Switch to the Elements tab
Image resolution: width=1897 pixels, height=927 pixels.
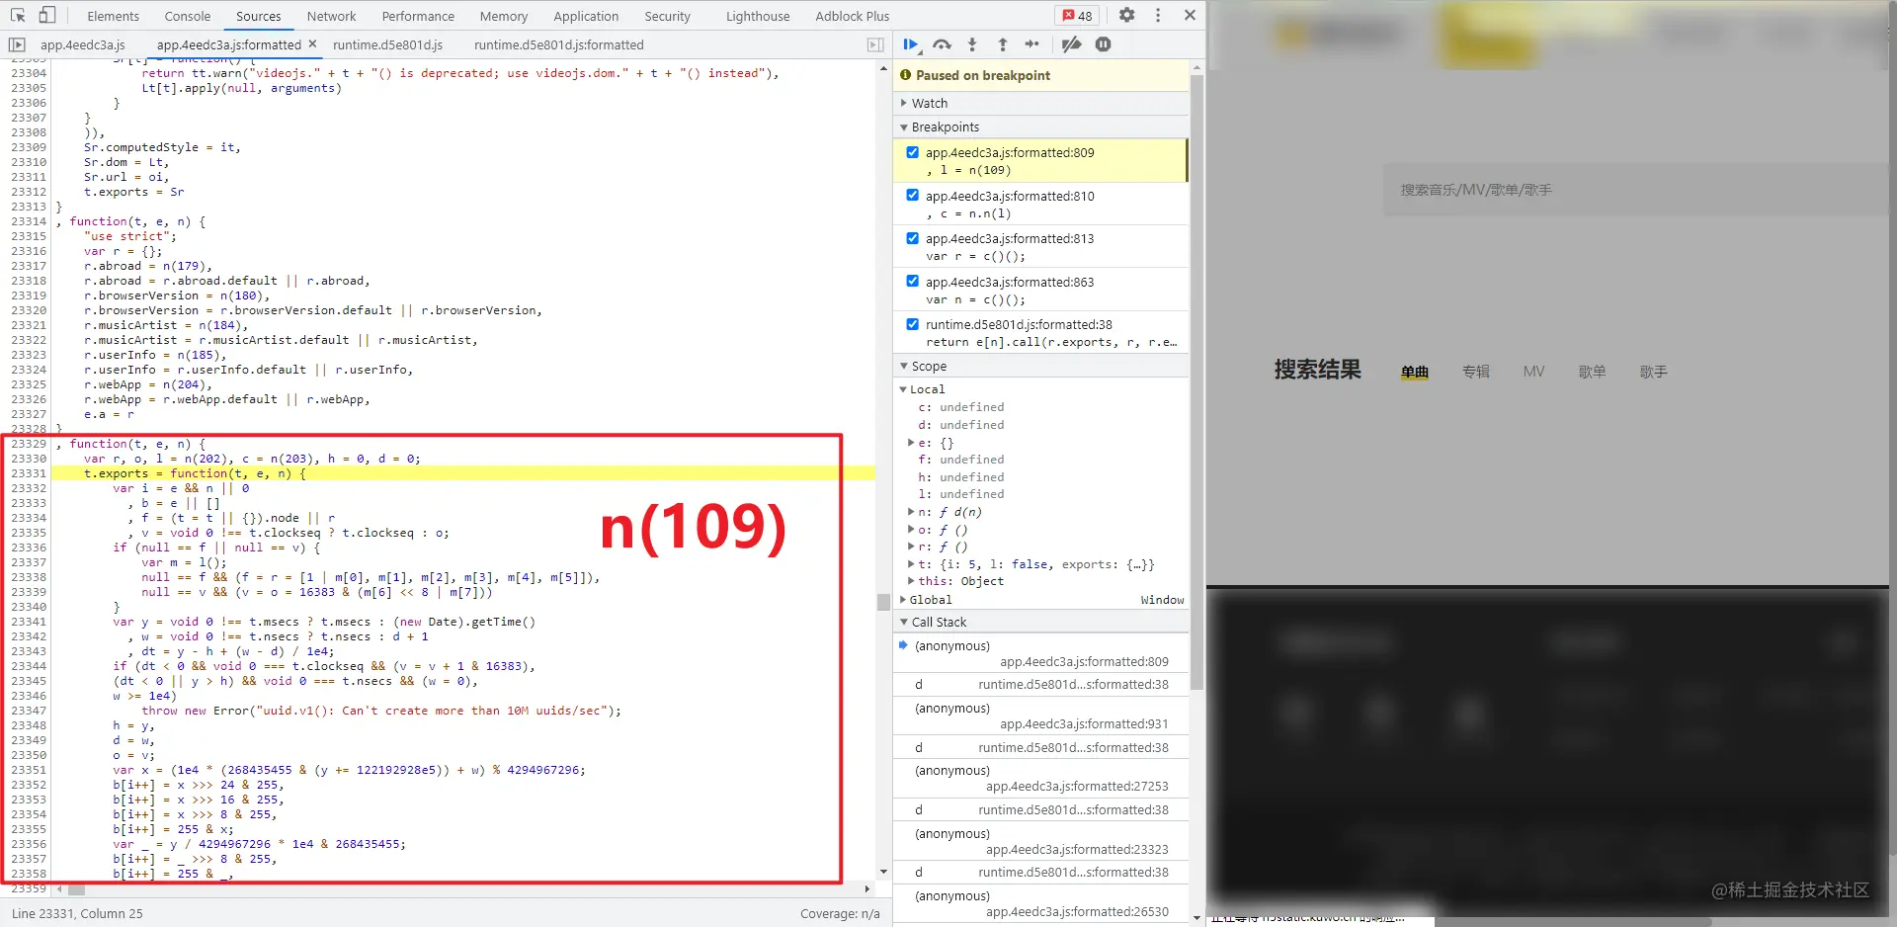click(x=113, y=16)
